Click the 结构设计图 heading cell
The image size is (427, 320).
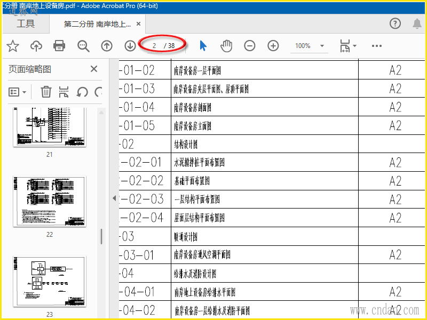pyautogui.click(x=265, y=143)
